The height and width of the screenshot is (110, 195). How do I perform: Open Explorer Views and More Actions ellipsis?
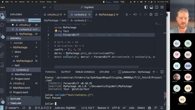coord(36,14)
